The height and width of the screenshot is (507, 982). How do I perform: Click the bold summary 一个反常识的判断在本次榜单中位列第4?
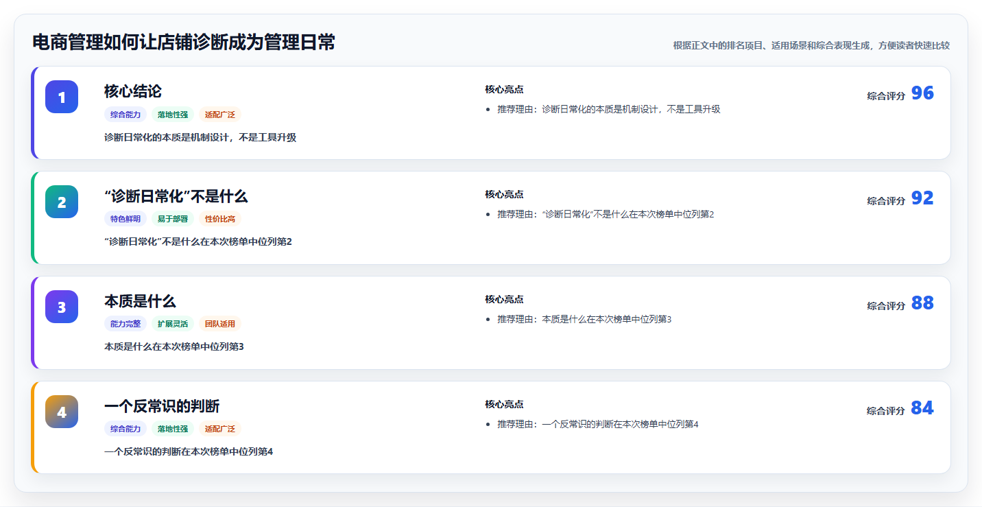click(189, 451)
